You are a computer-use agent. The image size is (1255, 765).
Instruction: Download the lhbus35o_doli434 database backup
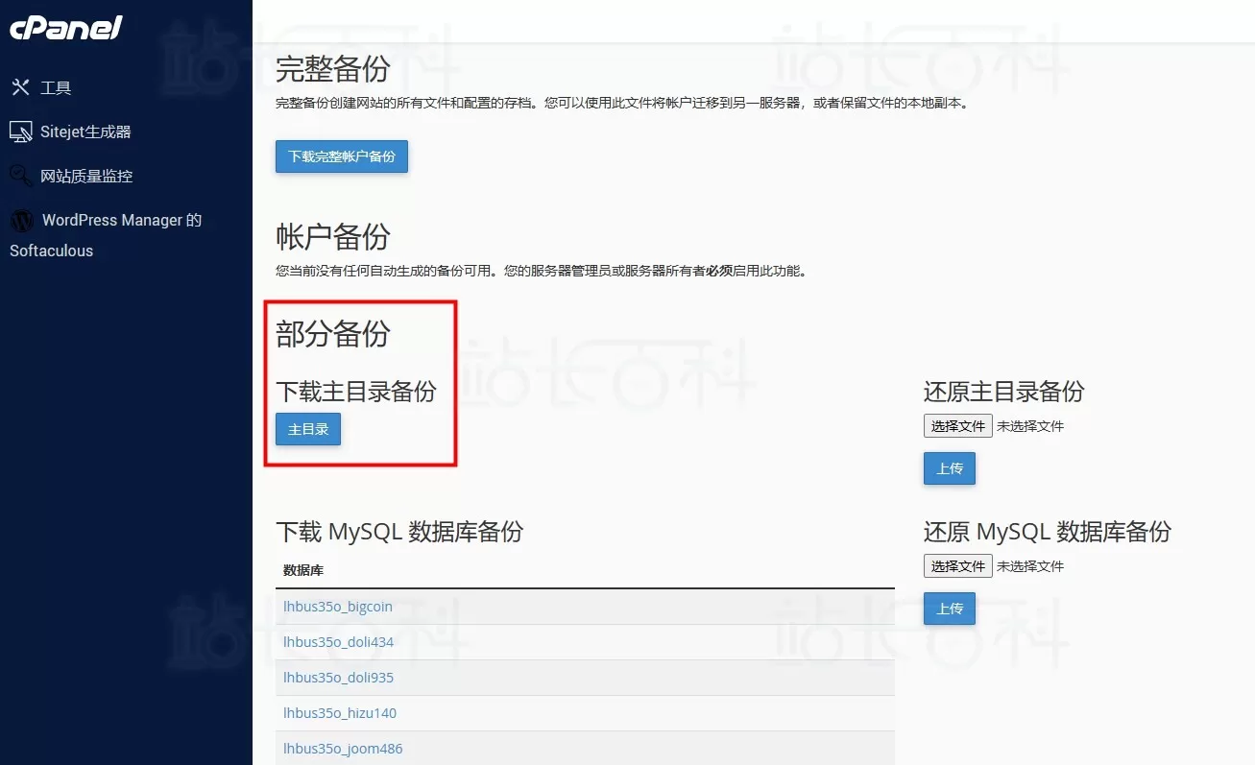pyautogui.click(x=338, y=641)
